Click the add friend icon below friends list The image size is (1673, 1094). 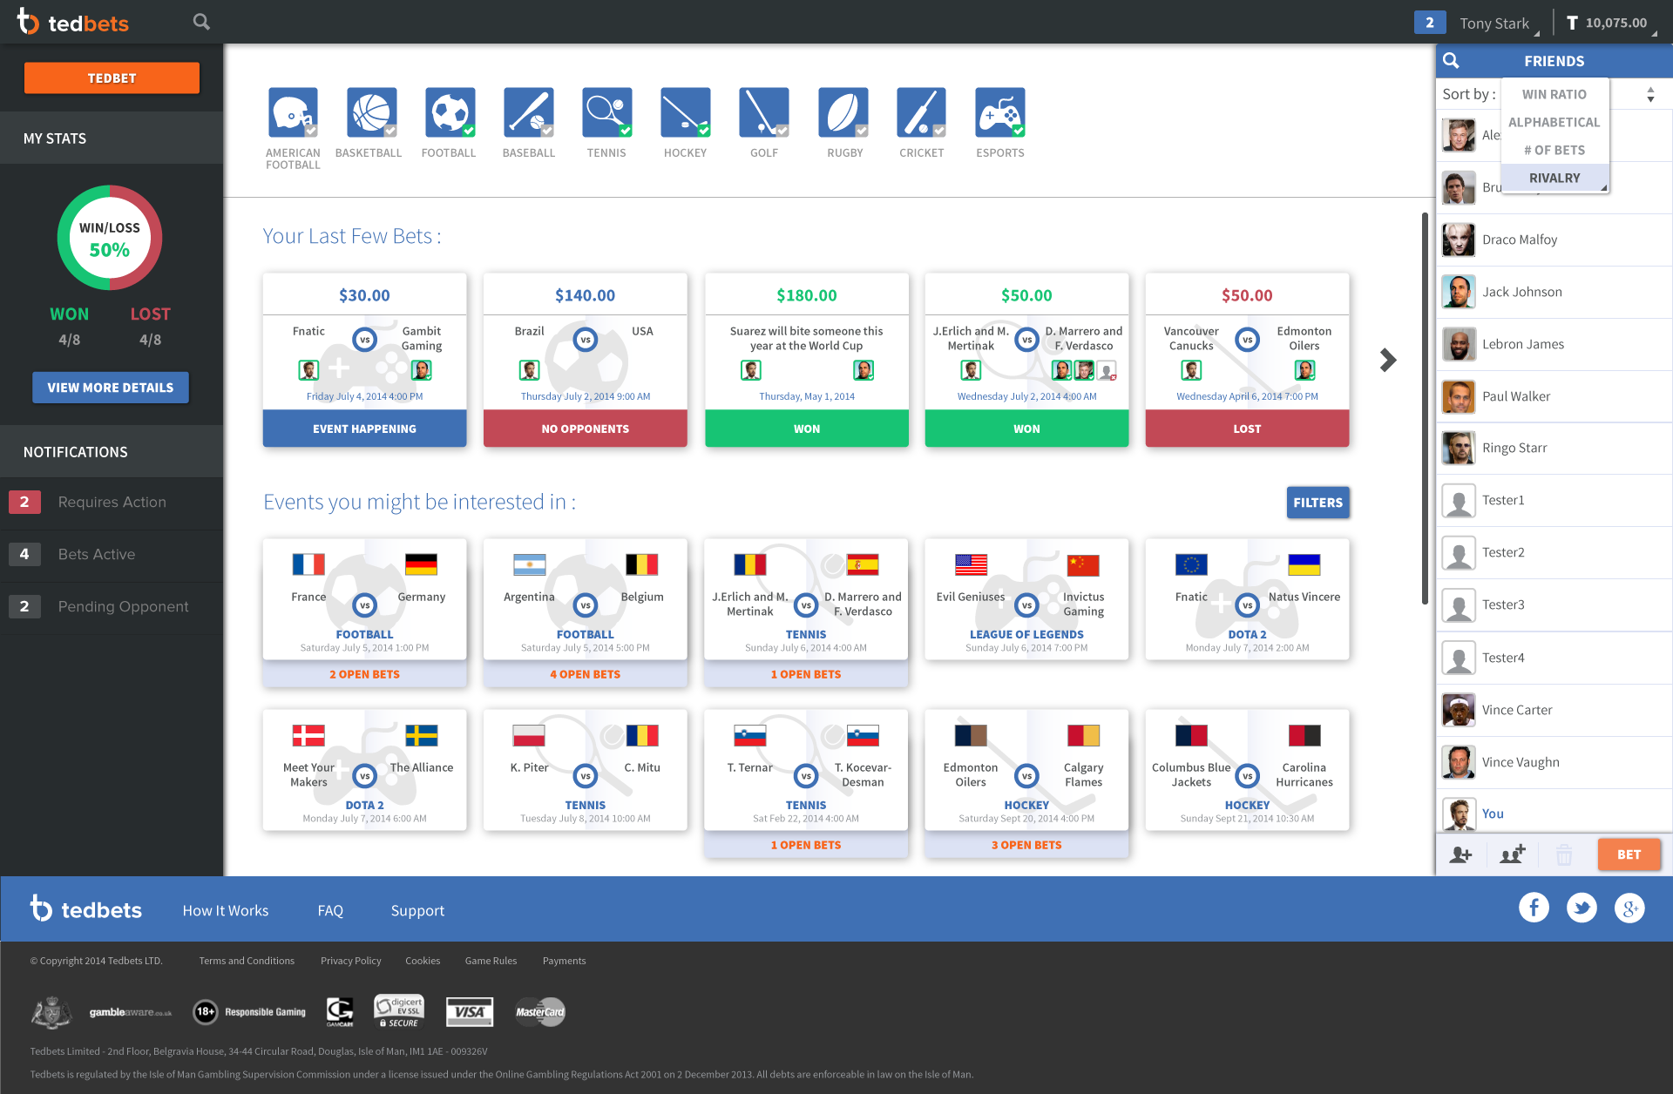pos(1462,854)
